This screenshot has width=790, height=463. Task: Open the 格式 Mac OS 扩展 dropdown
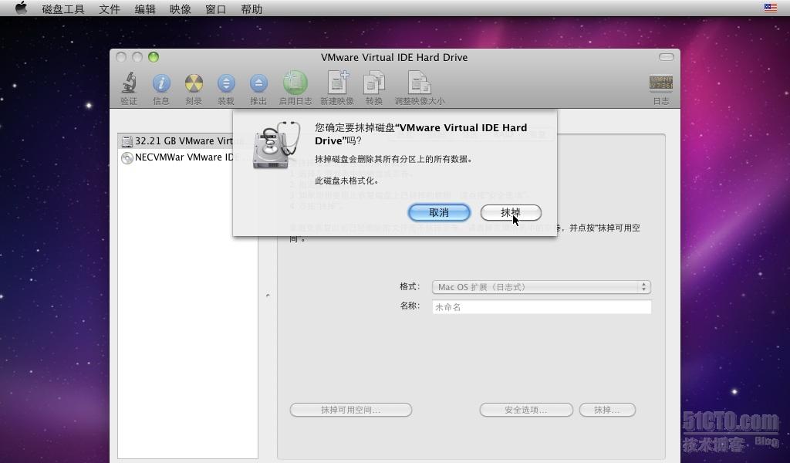click(542, 286)
